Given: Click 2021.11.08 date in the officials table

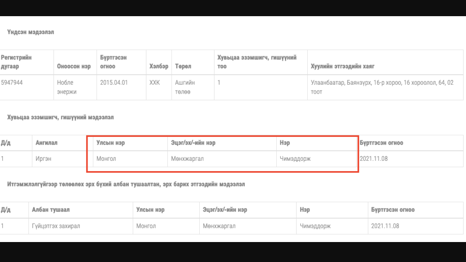Looking at the screenshot, I should pos(385,226).
